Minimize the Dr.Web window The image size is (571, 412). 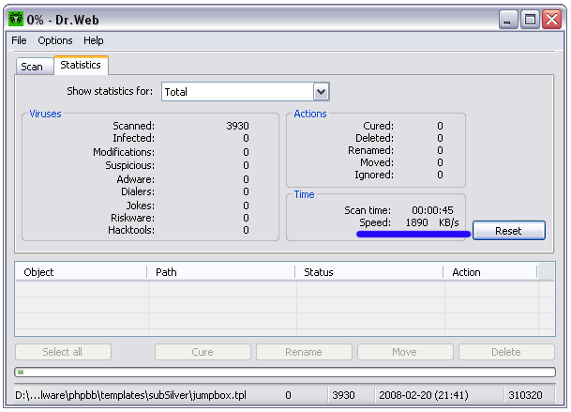click(508, 19)
